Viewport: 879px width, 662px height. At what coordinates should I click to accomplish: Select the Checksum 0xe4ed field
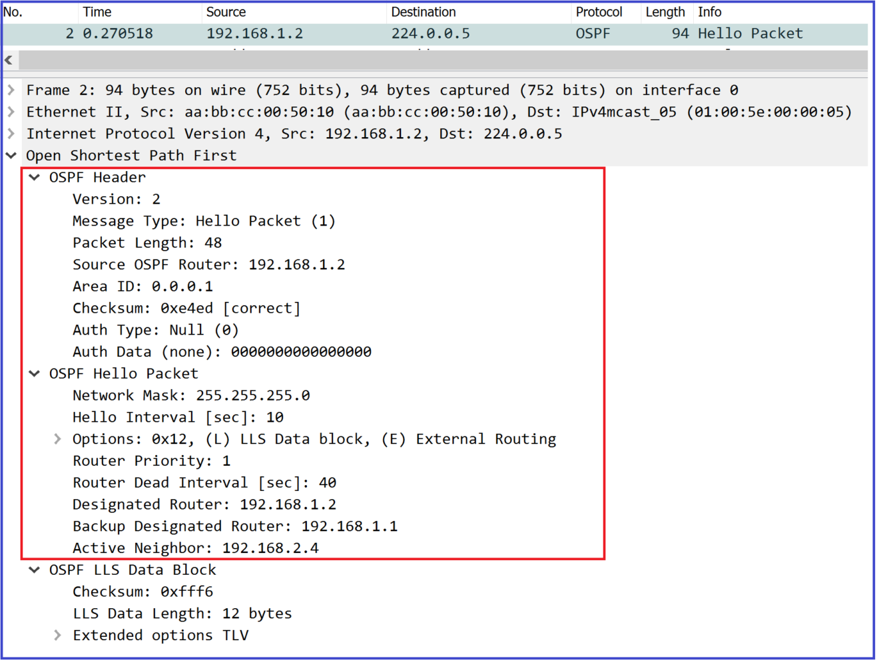point(186,307)
